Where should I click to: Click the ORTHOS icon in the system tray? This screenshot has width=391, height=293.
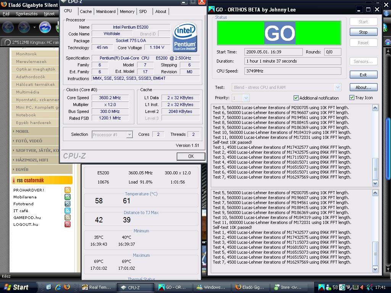click(322, 287)
